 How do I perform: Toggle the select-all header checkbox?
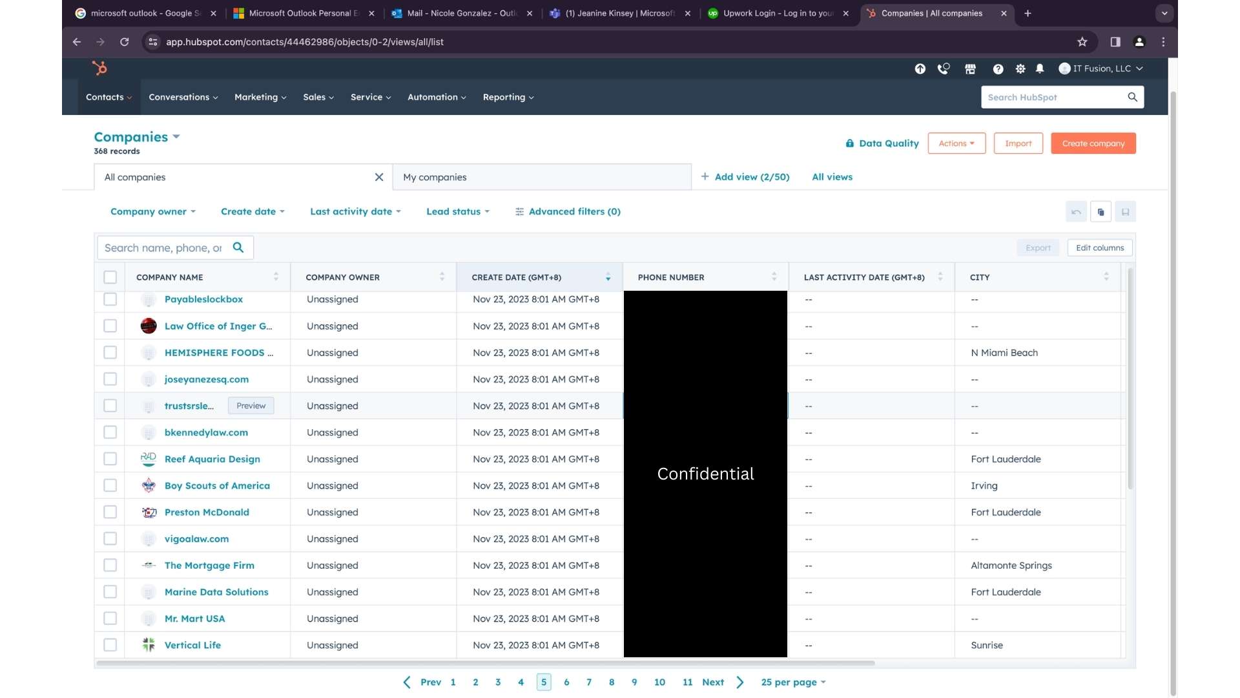pos(110,277)
